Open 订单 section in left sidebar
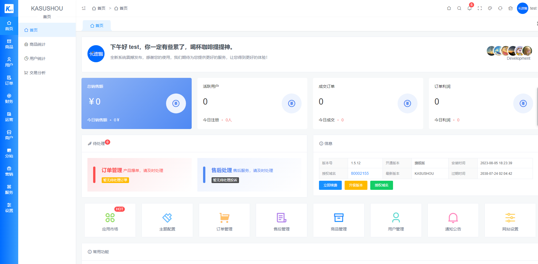 tap(9, 80)
